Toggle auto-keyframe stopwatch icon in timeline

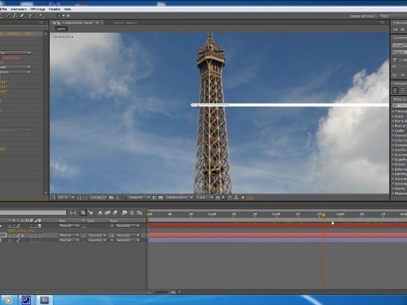point(132,213)
